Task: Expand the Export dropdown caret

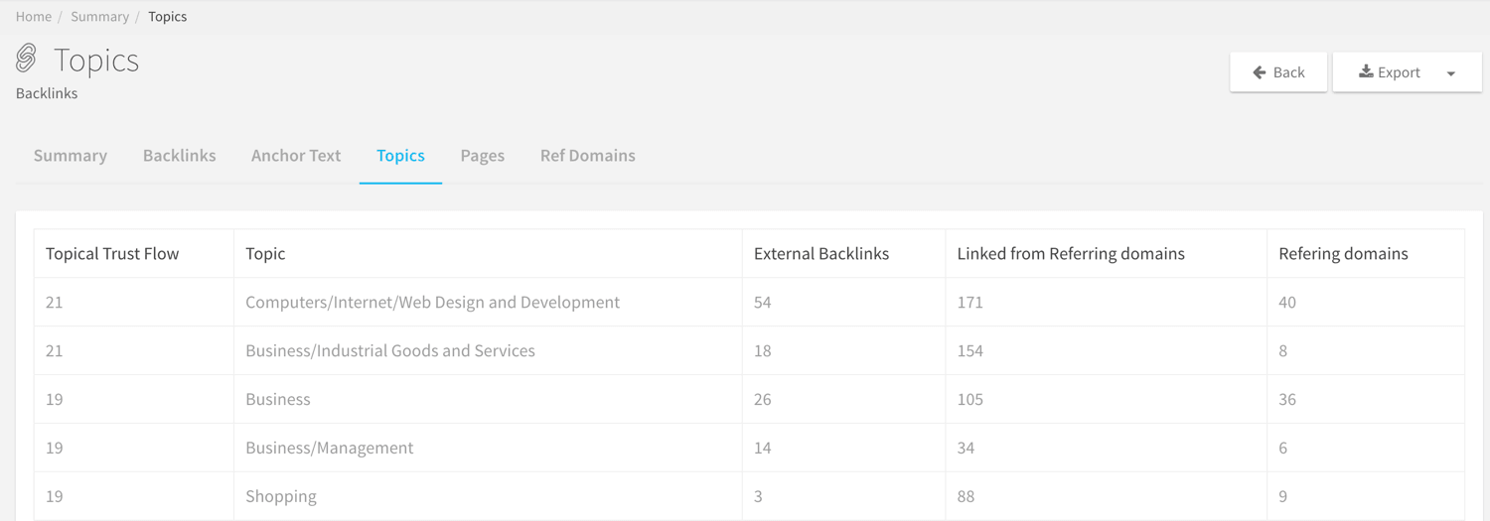Action: pos(1451,73)
